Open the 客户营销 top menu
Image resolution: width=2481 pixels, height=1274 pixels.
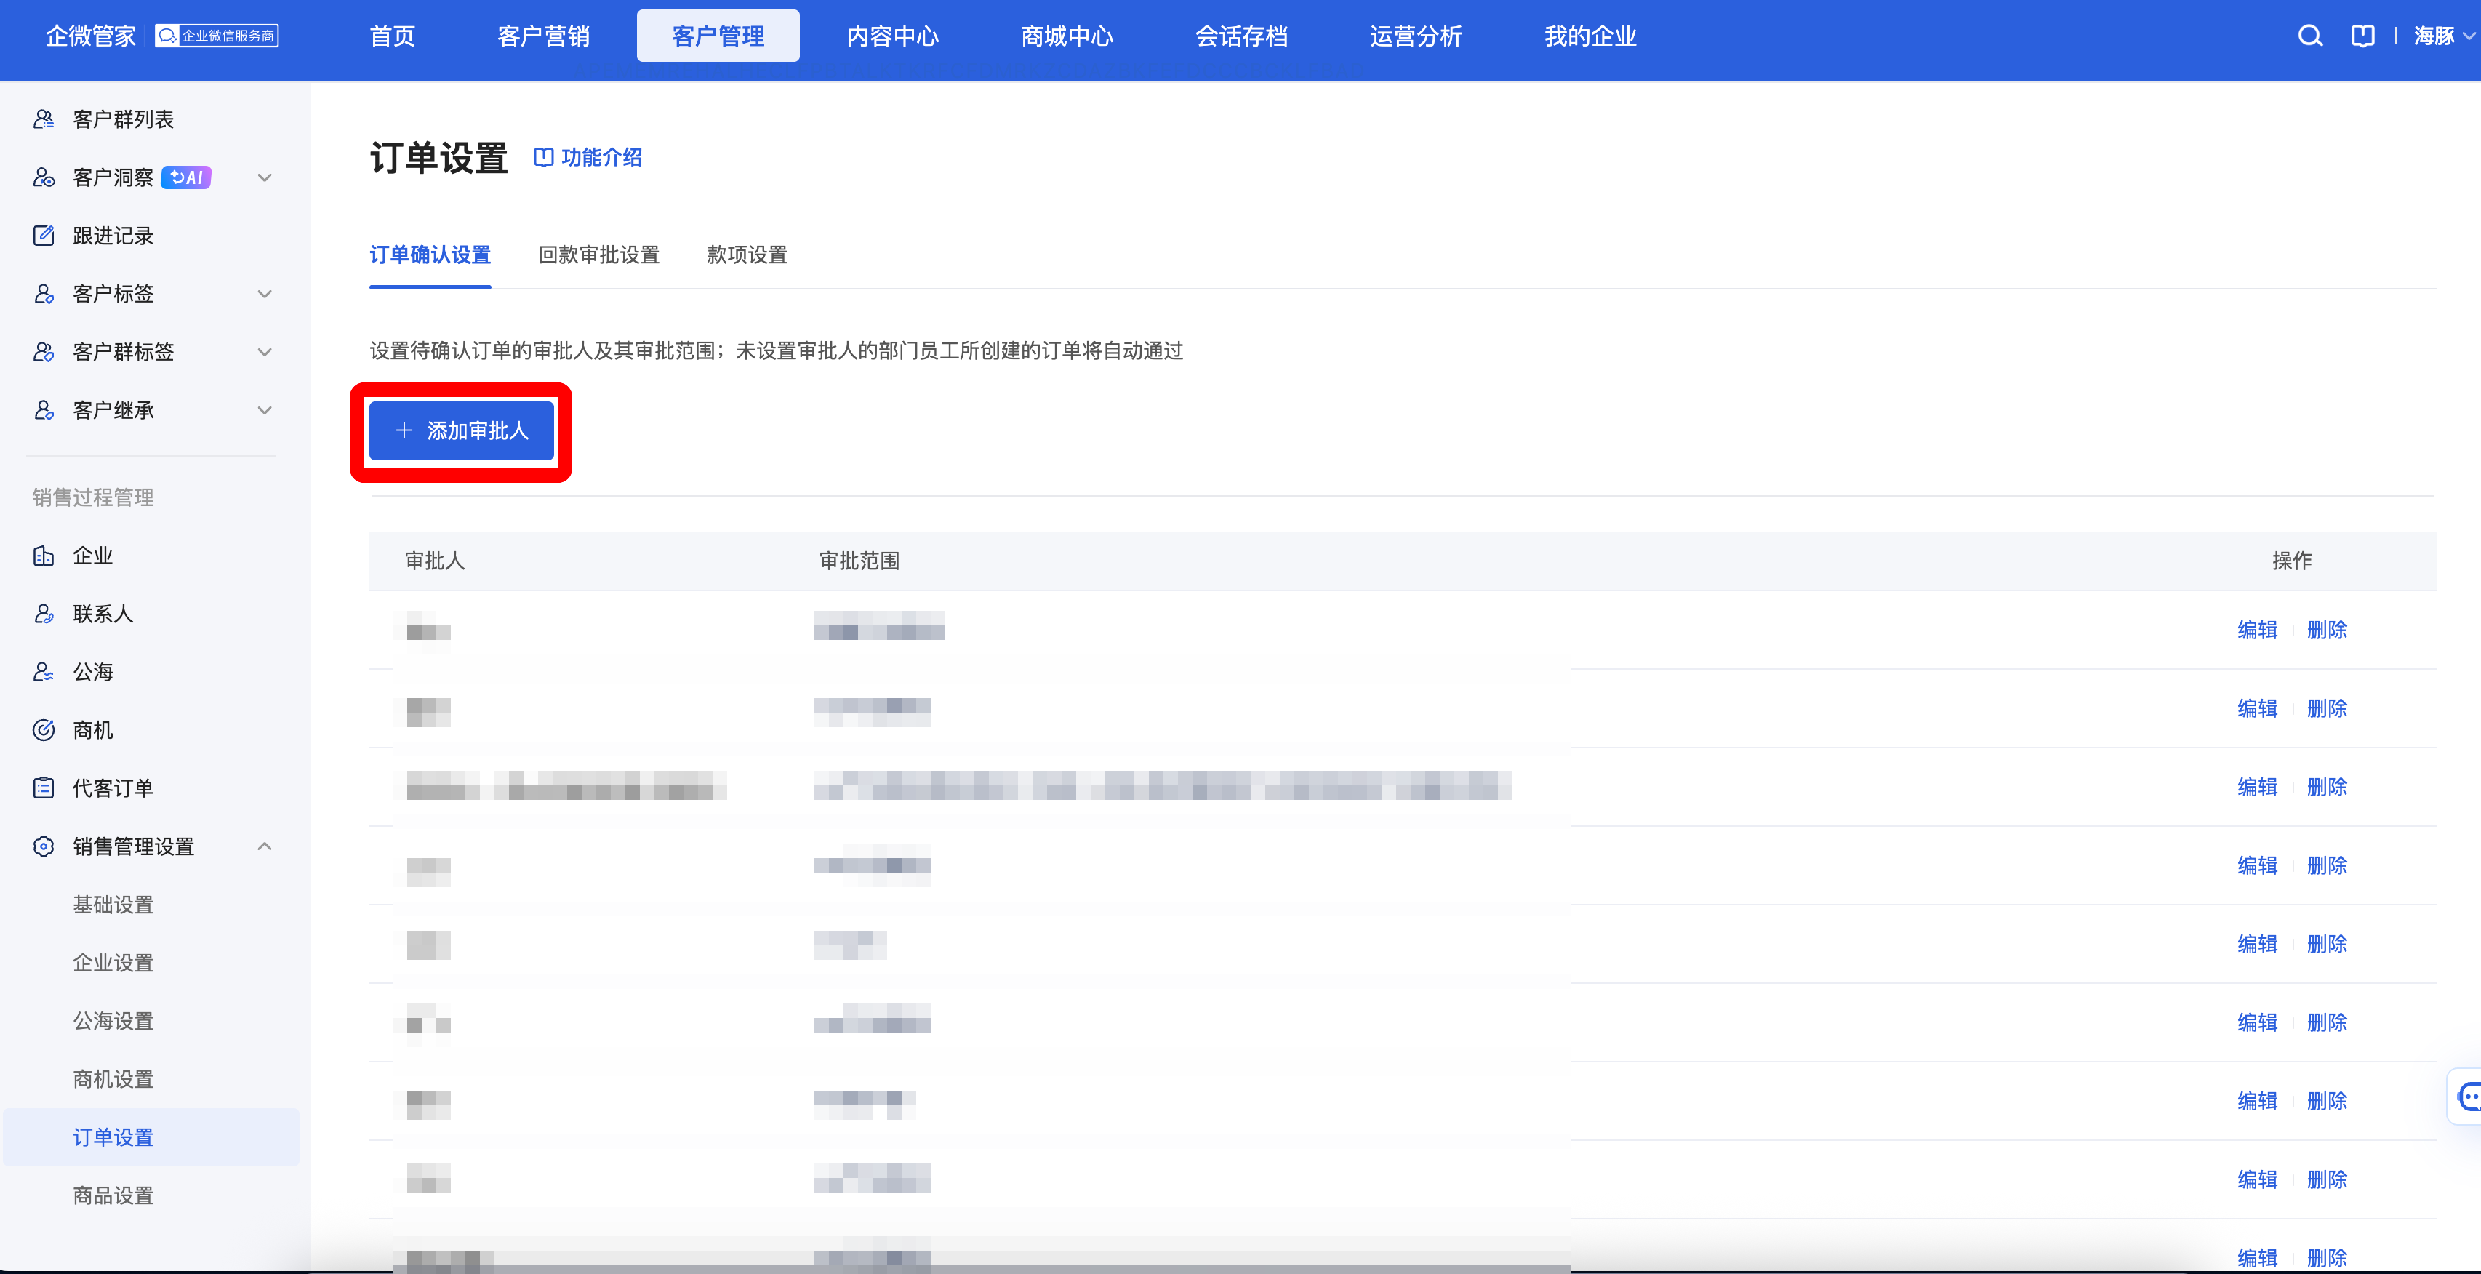544,36
